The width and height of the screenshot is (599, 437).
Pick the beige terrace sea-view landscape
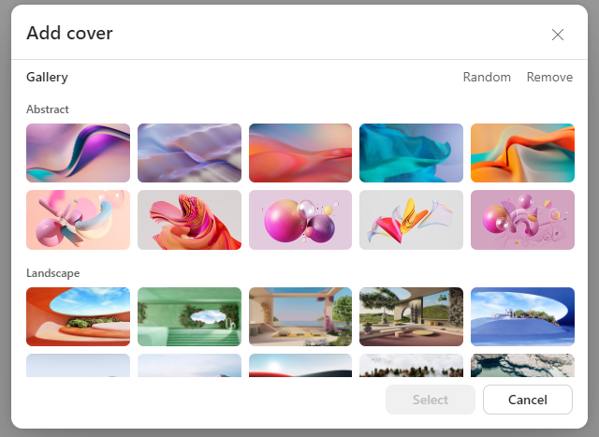tap(300, 316)
